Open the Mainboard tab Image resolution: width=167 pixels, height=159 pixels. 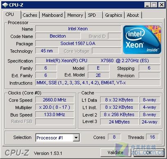(x=52, y=15)
